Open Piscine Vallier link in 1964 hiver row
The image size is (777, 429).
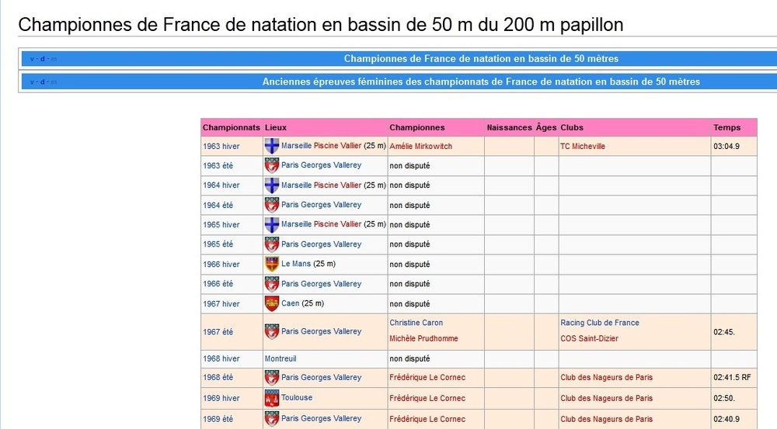pyautogui.click(x=337, y=185)
